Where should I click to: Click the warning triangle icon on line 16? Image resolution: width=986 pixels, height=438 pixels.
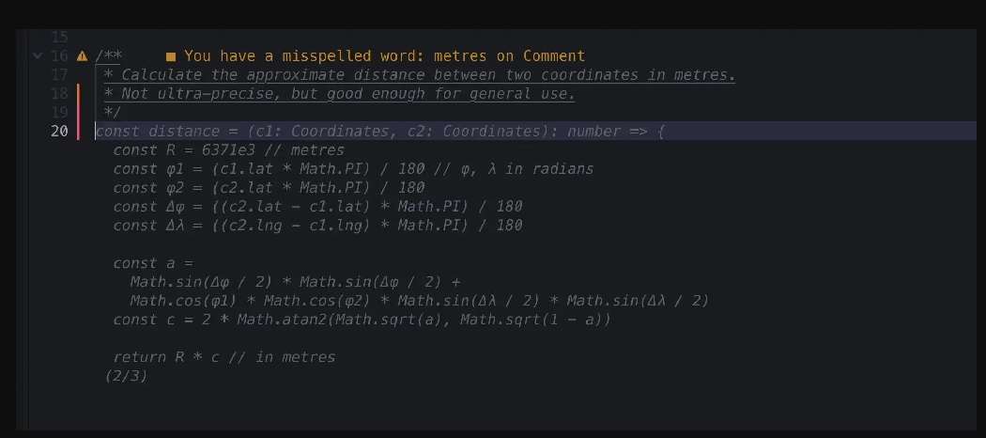(x=82, y=56)
